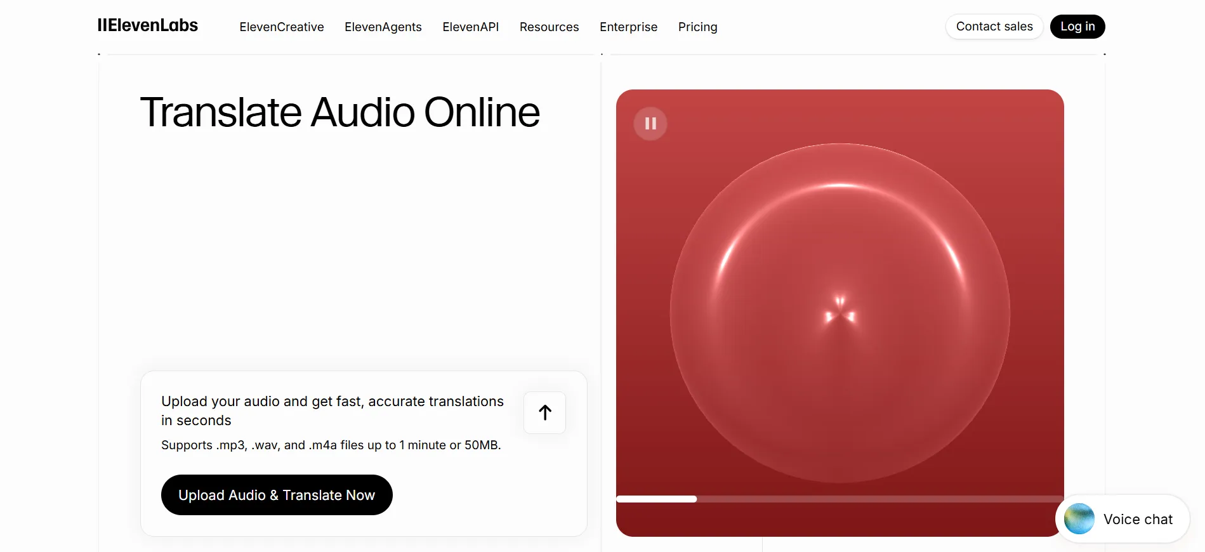Click the Translate Audio Online heading
Screen dimensions: 1205x552
[x=340, y=112]
